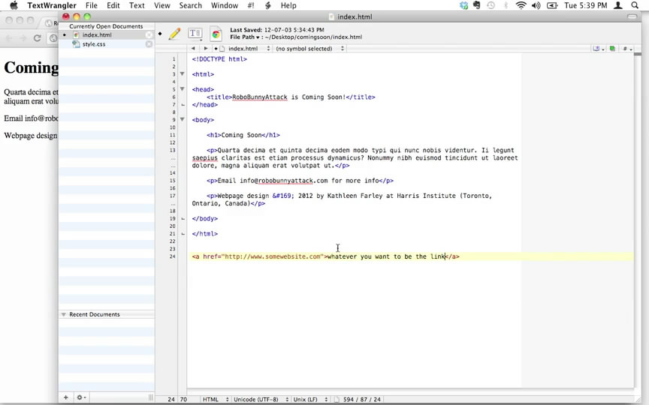This screenshot has width=649, height=405.
Task: Click the pencil document-state icon
Action: click(x=175, y=34)
